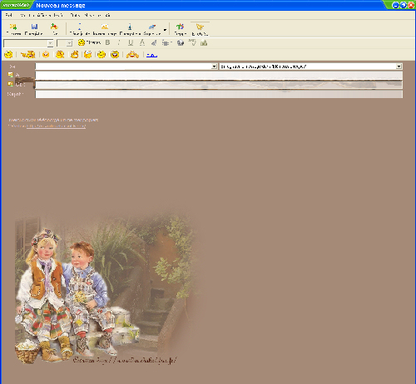Click in the Sujet subject field
Image resolution: width=416 pixels, height=384 pixels.
(x=219, y=94)
